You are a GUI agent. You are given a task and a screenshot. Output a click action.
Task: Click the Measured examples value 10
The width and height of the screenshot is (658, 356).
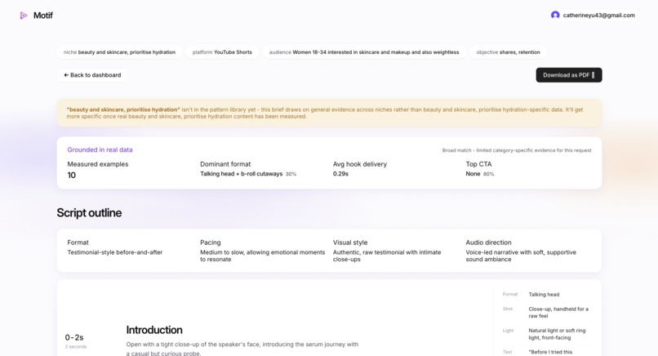[x=71, y=176]
